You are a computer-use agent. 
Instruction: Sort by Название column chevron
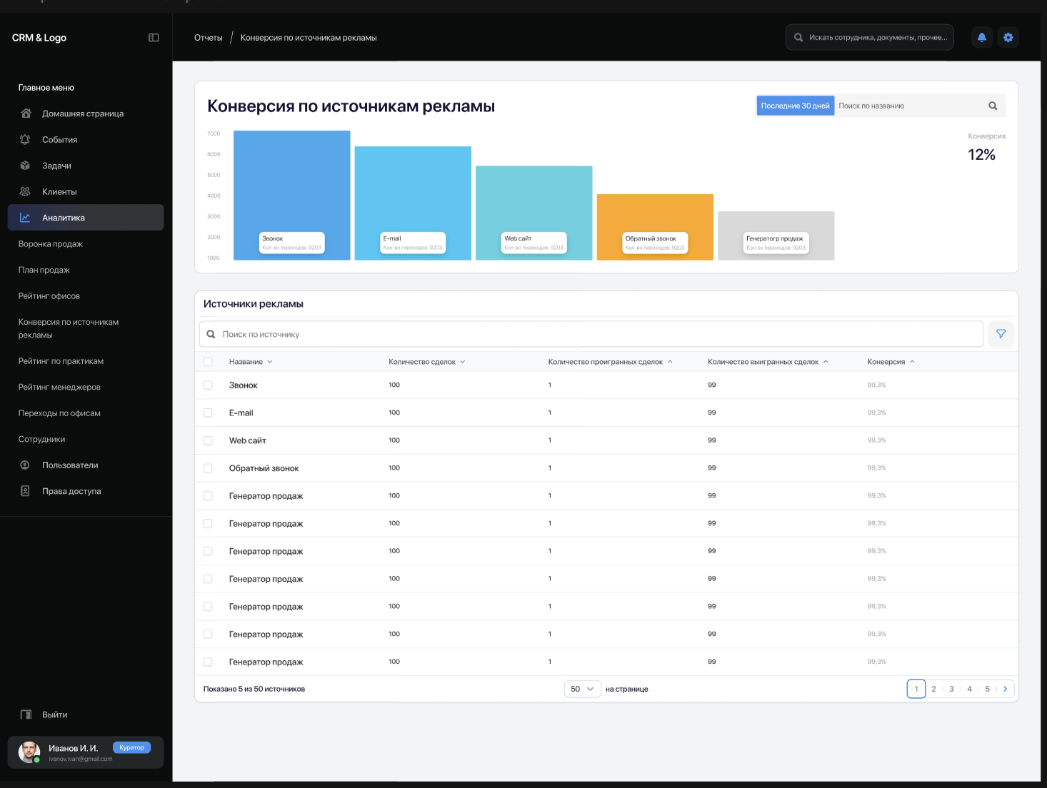270,362
